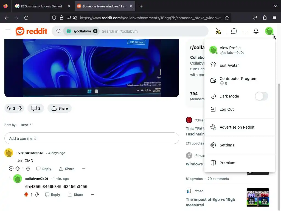Screen dimensions: 281x211
Task: Upvote the post
Action: click(x=9, y=108)
